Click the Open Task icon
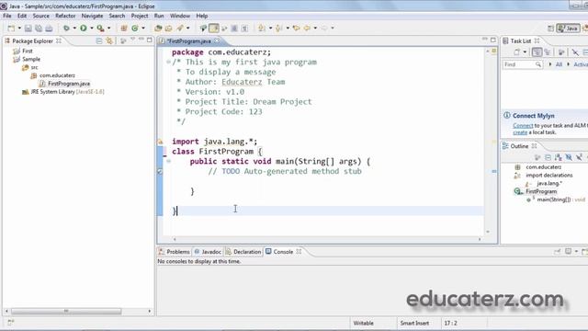The image size is (588, 331). [169, 29]
